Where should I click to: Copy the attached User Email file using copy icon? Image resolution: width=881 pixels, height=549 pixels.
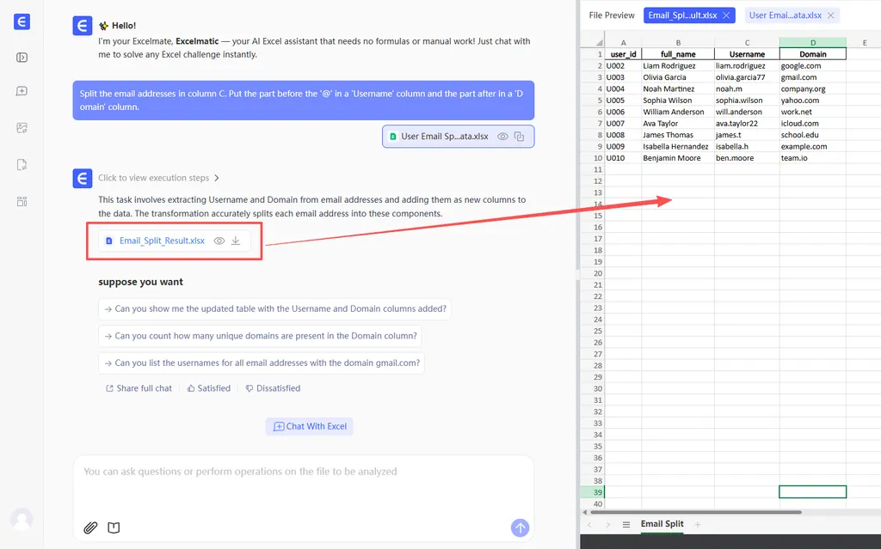(519, 137)
